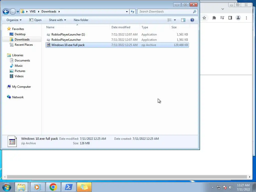Click the Explorer Forward arrow button
Screen dimensions: 256x192
point(13,11)
